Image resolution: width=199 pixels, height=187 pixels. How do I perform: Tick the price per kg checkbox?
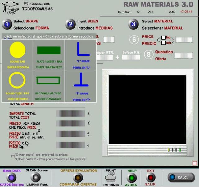click(x=164, y=37)
